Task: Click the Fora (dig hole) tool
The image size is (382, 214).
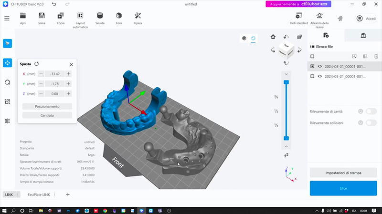Action: pos(118,18)
